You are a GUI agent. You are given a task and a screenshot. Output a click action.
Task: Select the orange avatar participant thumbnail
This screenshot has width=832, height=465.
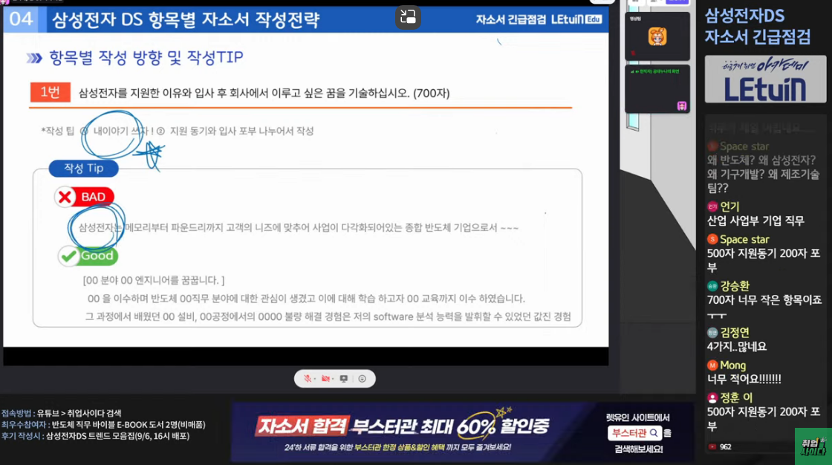657,36
